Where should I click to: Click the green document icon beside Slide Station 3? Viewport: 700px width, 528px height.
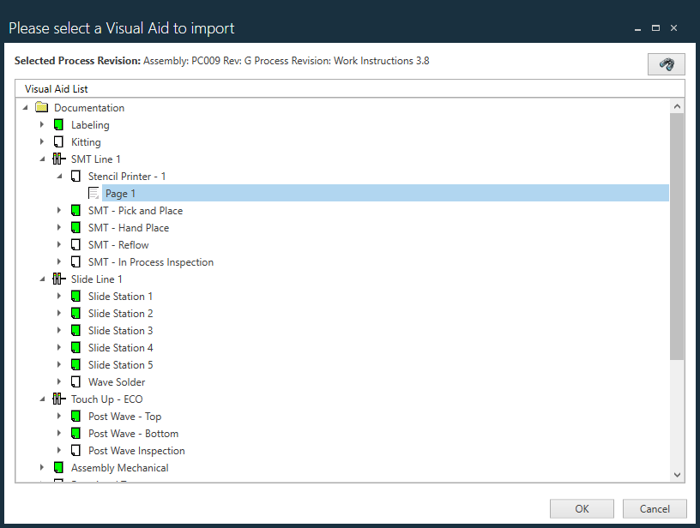(x=75, y=330)
